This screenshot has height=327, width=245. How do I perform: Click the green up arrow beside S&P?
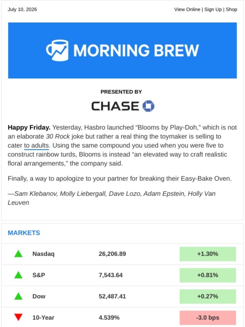click(18, 275)
